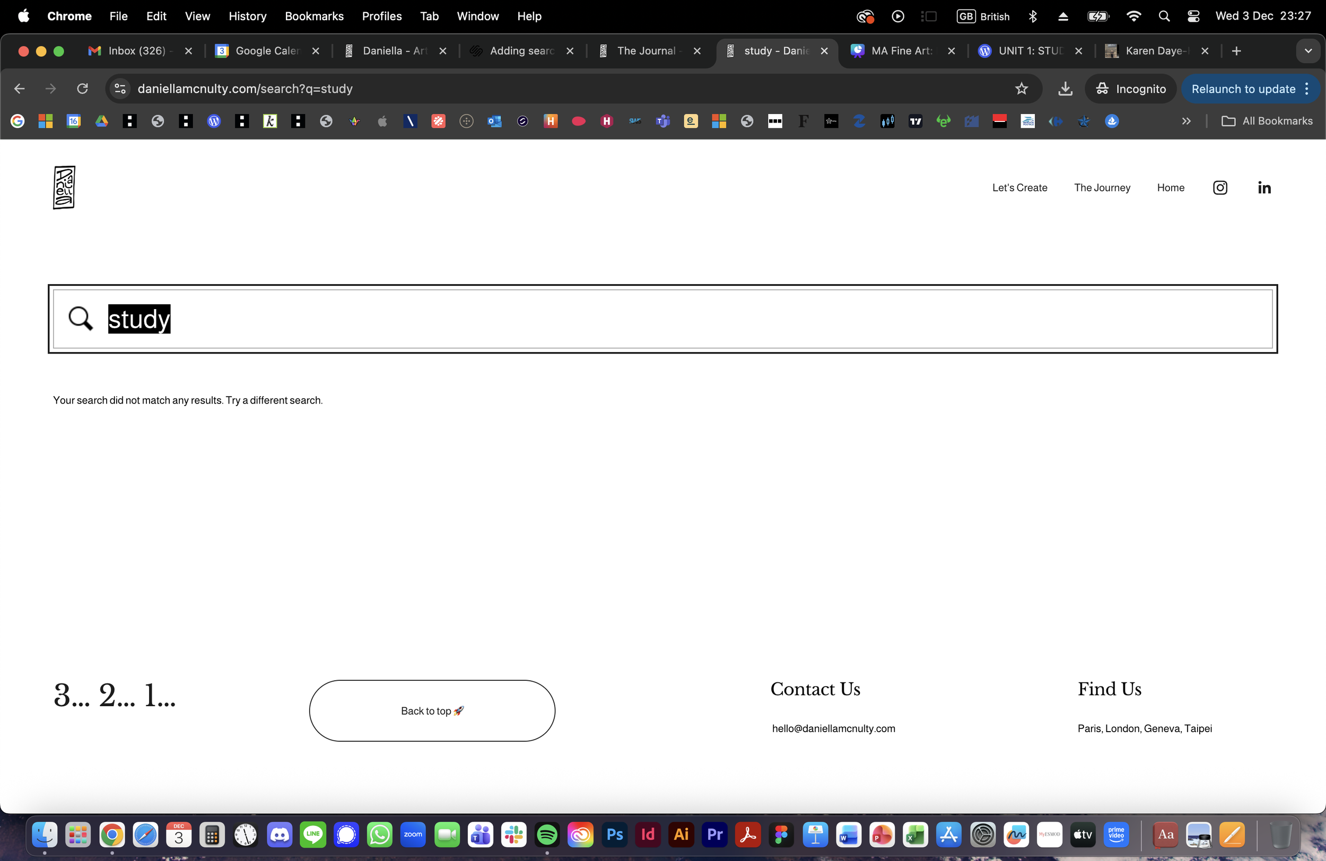This screenshot has height=861, width=1326.
Task: Click the Daniella logo in the header
Action: 64,188
